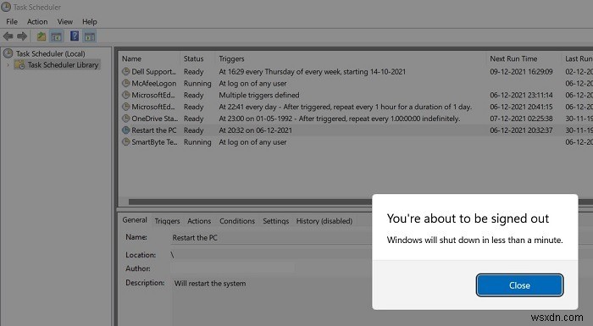The height and width of the screenshot is (326, 593).
Task: Click the trigger 'At 23:00 on 01-05-1992'
Action: (x=340, y=119)
